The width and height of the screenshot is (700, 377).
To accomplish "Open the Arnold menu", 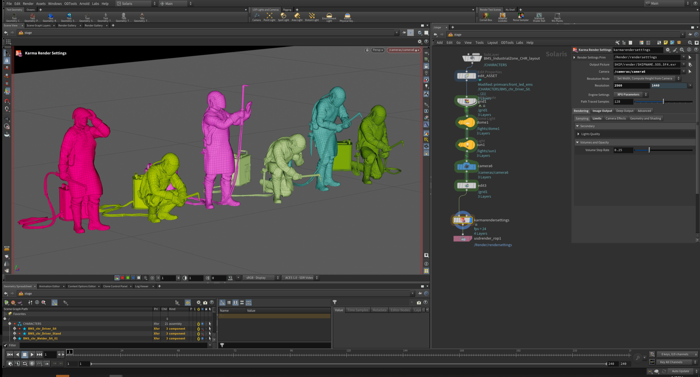I will (x=84, y=4).
